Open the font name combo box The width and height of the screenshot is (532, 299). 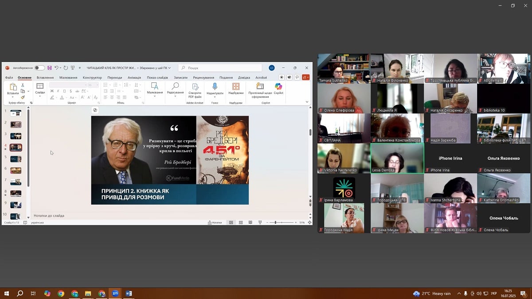[x=67, y=85]
